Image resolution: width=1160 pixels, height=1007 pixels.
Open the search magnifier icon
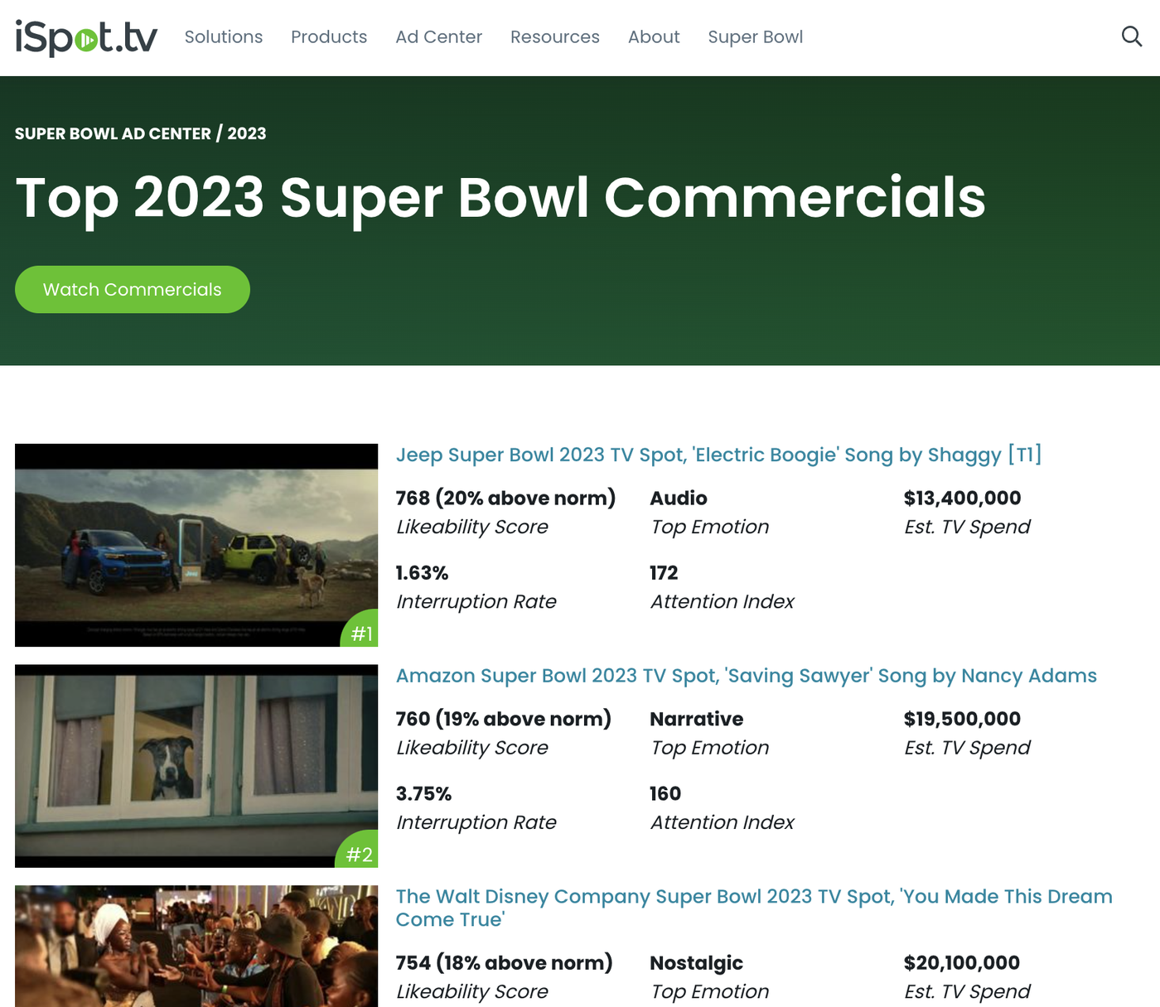1131,36
